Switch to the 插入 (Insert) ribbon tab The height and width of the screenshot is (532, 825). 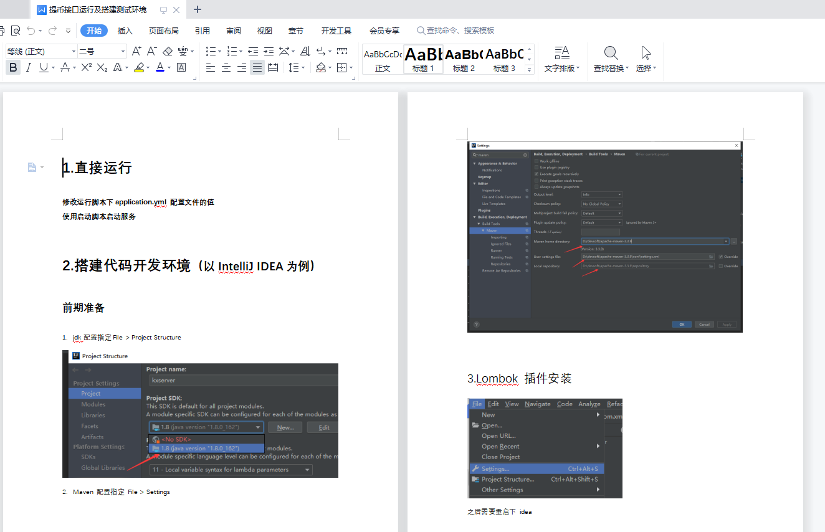(x=125, y=29)
